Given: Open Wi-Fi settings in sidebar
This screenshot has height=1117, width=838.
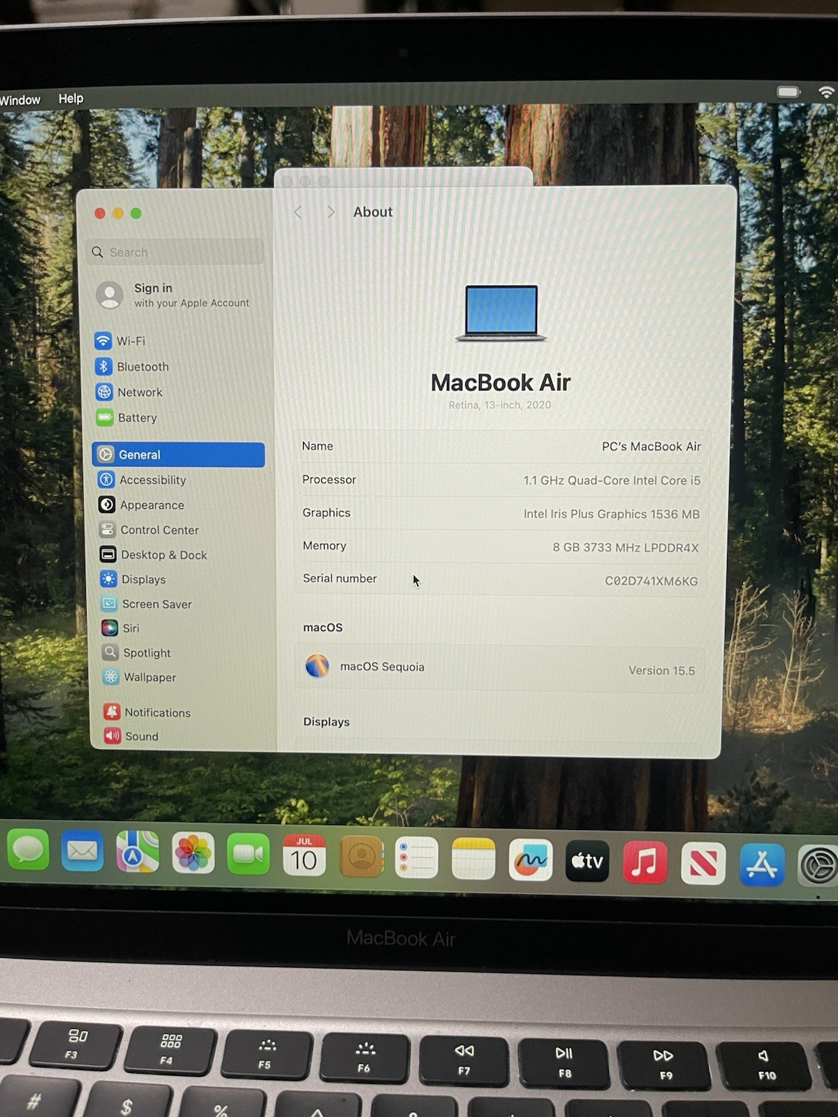Looking at the screenshot, I should 120,341.
